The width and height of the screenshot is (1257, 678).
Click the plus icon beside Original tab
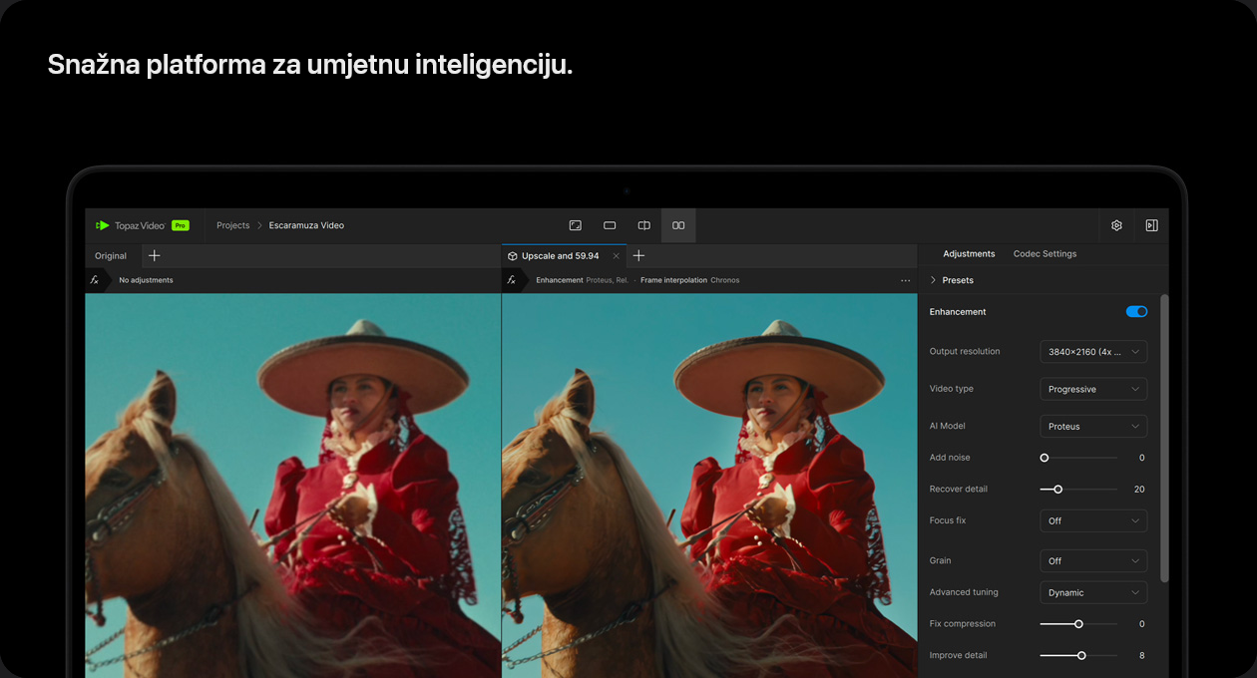(x=154, y=256)
